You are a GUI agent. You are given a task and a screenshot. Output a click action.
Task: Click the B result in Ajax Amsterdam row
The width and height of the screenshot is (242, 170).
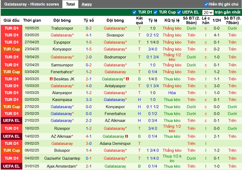tap(139, 166)
